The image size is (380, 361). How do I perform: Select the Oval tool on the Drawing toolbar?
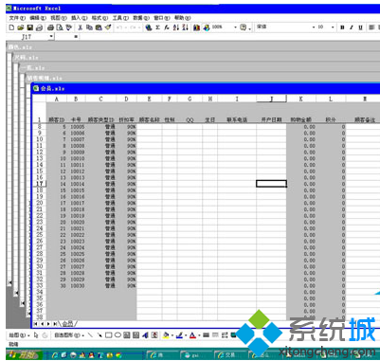tap(118, 335)
